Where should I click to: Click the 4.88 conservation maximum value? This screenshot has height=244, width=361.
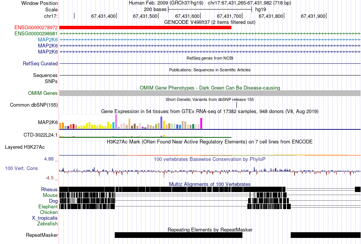click(x=49, y=159)
